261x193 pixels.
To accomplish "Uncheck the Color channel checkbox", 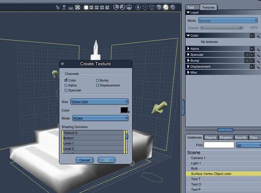I will click(66, 80).
